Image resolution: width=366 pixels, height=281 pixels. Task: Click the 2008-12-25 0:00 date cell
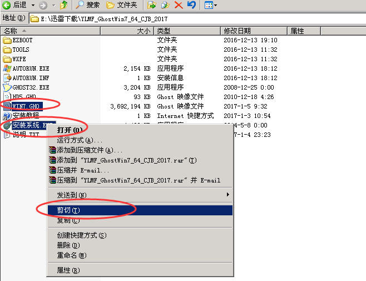pyautogui.click(x=249, y=87)
